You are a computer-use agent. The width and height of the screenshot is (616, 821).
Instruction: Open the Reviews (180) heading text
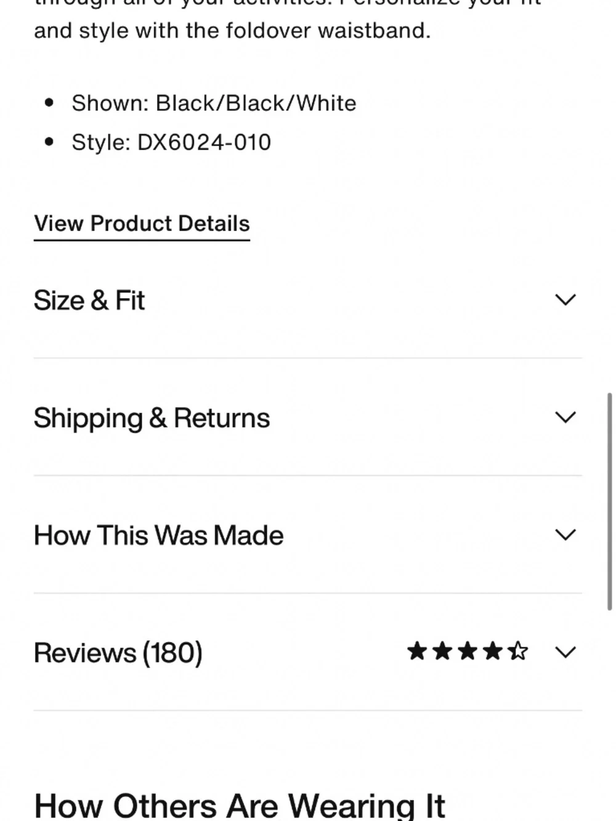[118, 653]
